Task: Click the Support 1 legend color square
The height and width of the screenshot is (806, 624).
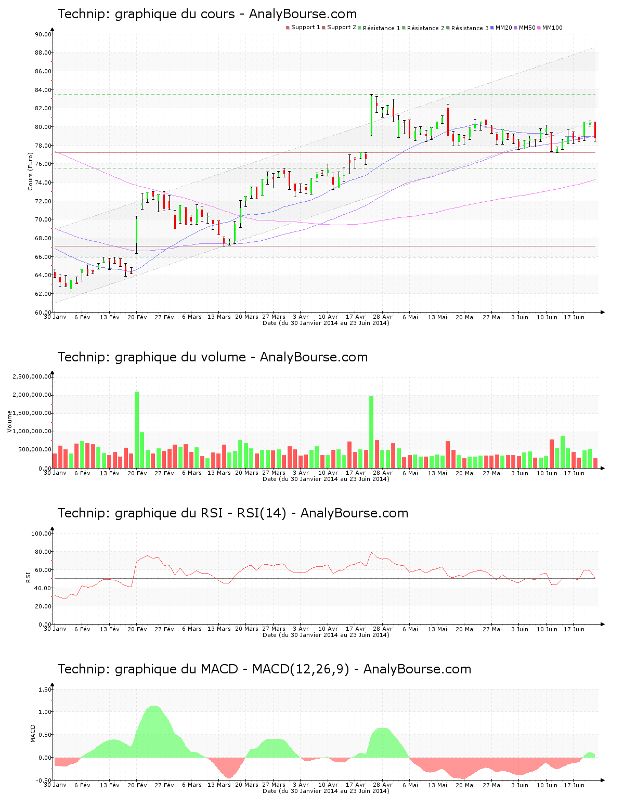Action: tap(288, 28)
